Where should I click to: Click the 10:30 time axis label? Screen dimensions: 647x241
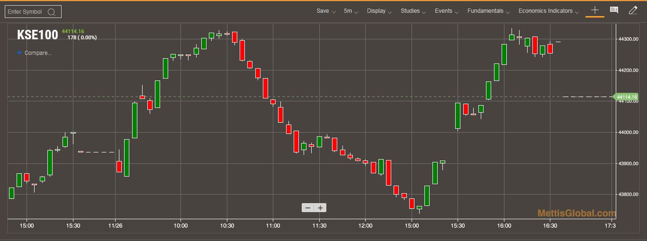pos(227,225)
